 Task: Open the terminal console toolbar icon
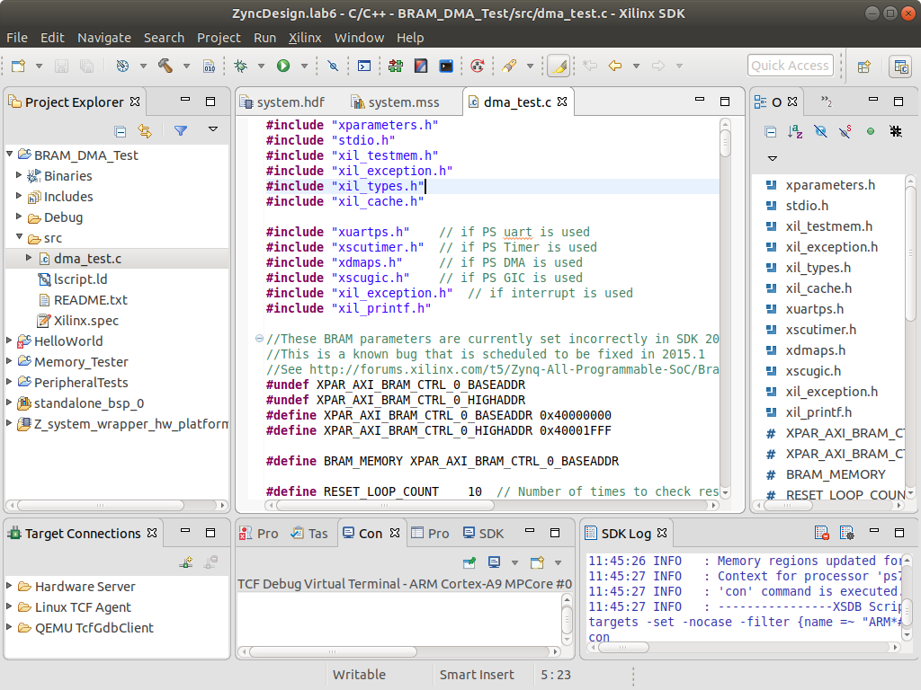pyautogui.click(x=364, y=66)
